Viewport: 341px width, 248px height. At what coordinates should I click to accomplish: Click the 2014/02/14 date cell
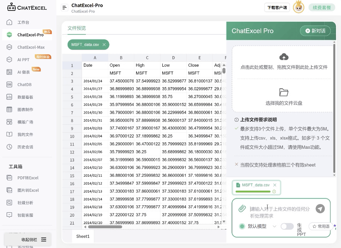pyautogui.click(x=95, y=199)
